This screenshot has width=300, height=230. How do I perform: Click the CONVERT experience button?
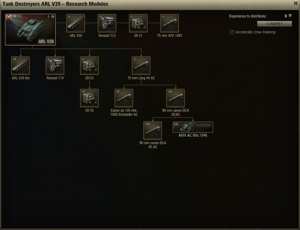tap(274, 24)
